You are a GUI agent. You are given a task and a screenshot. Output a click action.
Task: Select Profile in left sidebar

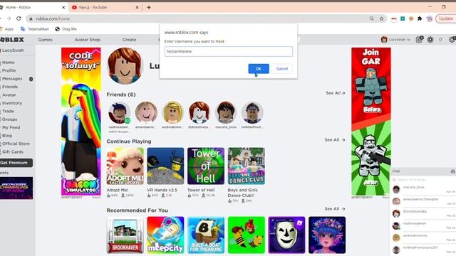pyautogui.click(x=9, y=70)
